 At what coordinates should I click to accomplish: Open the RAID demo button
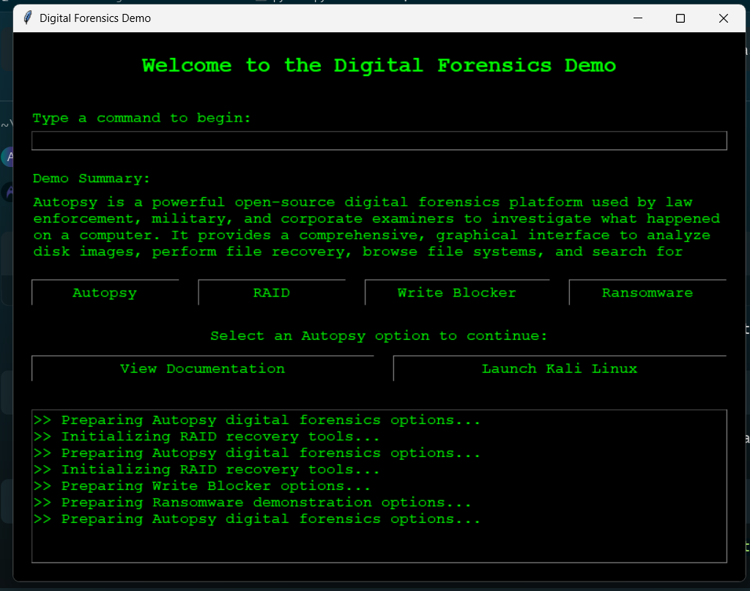click(x=272, y=292)
